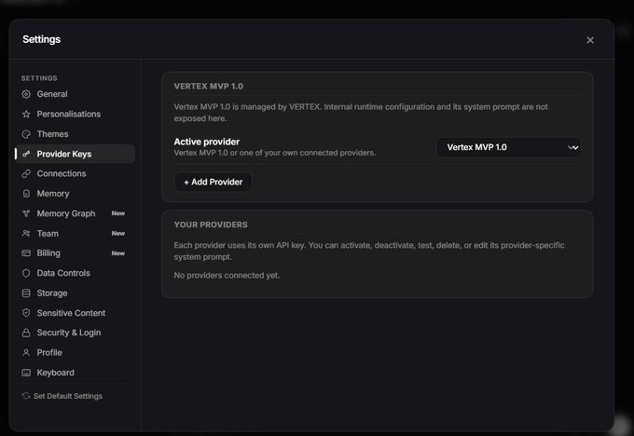Click the Data Controls shield icon
Screen dimensions: 634x436
pyautogui.click(x=26, y=273)
